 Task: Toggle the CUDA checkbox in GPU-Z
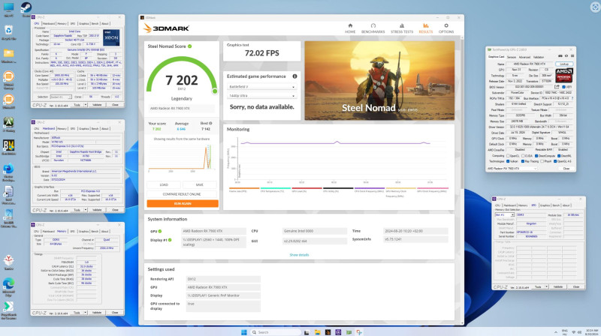[x=522, y=156]
